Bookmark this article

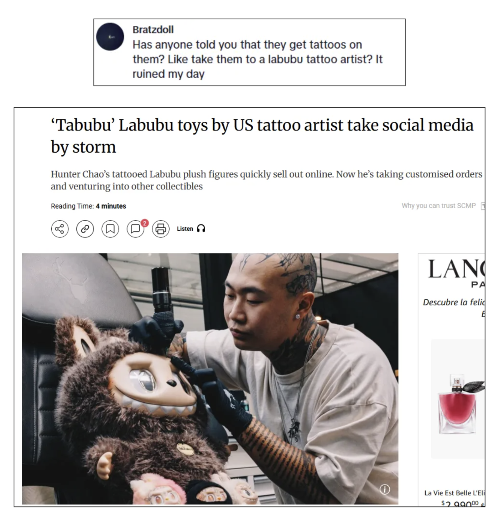[x=110, y=229]
